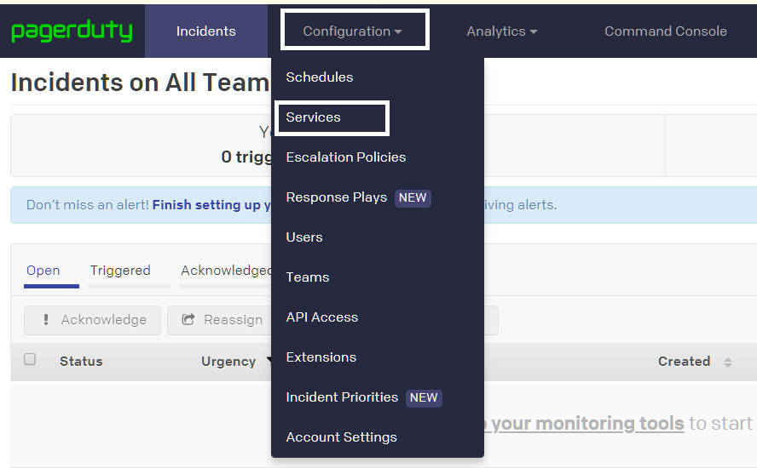The width and height of the screenshot is (757, 468).
Task: Open the Teams menu item
Action: pos(308,277)
